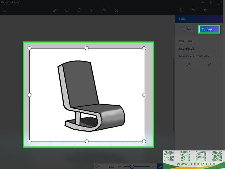Click the Redo arrow
225x169 pixels.
(x=218, y=10)
